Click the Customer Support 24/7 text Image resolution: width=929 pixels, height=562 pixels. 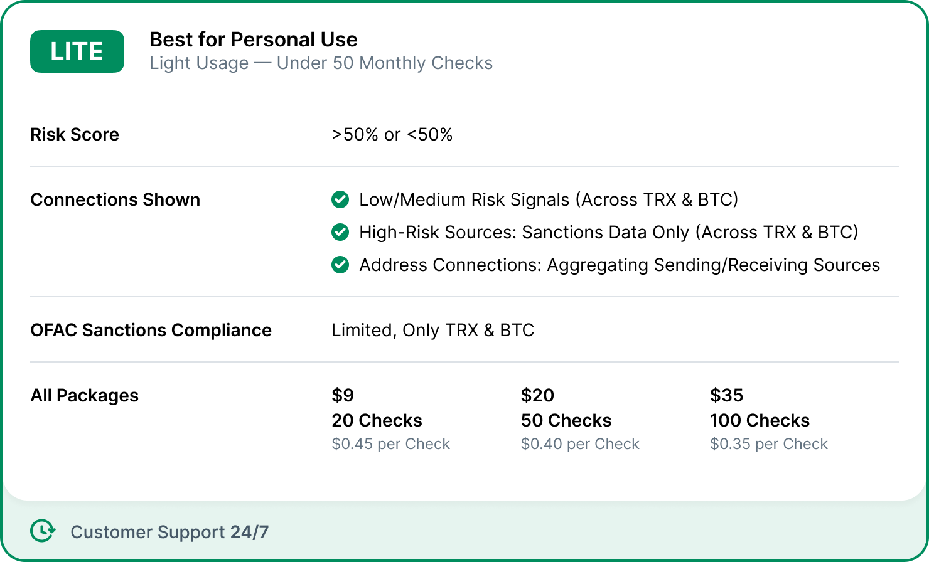(169, 532)
